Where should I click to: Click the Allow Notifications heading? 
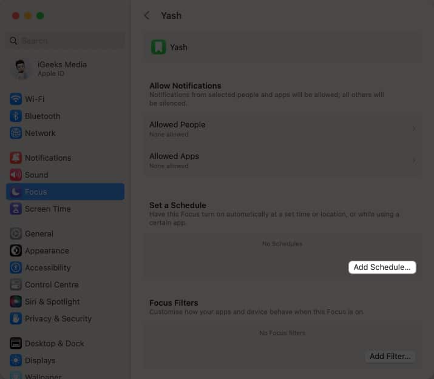185,86
